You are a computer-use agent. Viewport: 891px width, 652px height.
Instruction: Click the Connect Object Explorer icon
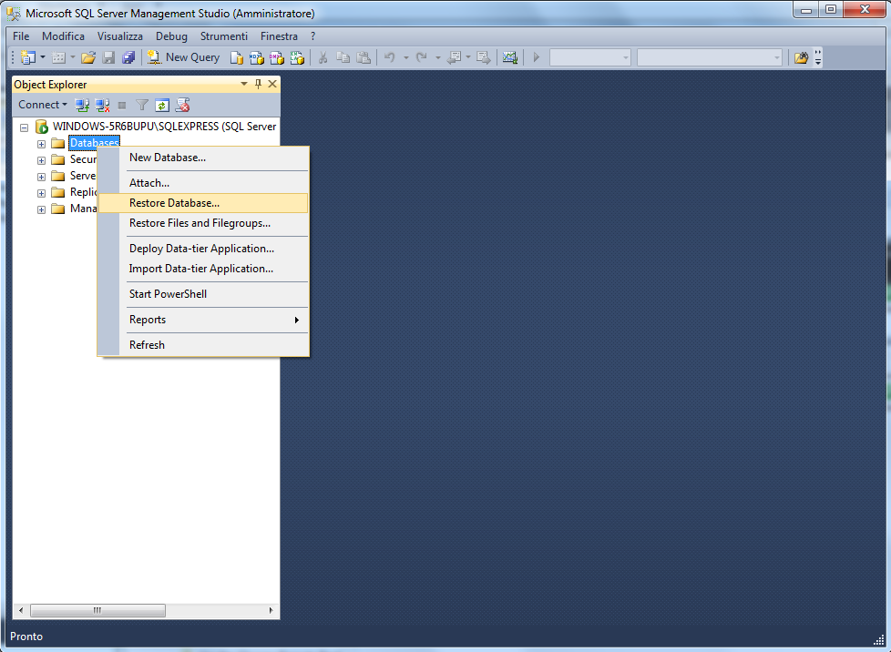[x=82, y=105]
